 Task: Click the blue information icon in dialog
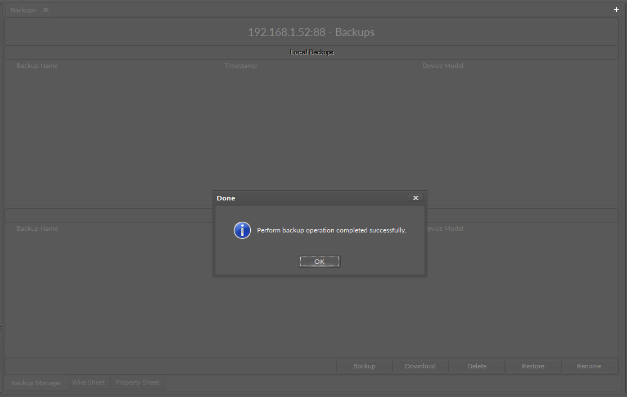point(242,230)
